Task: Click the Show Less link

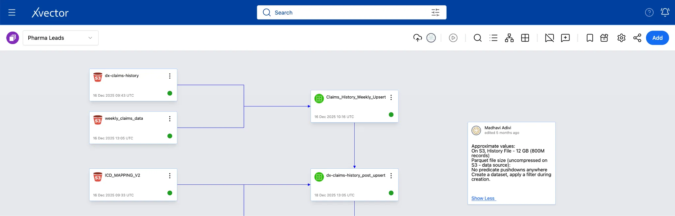Action: coord(483,198)
